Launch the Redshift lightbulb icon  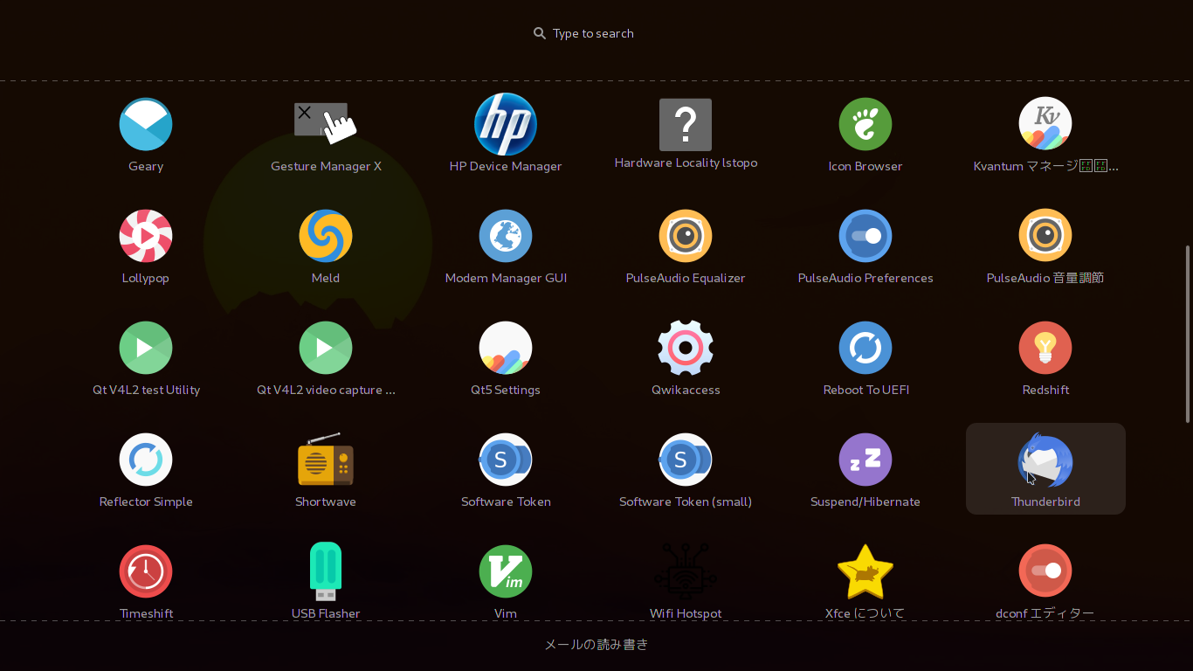coord(1045,348)
